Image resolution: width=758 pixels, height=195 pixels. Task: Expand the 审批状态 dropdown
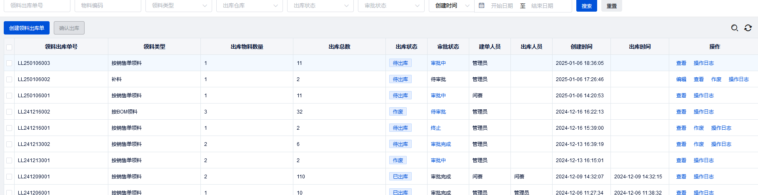(391, 6)
